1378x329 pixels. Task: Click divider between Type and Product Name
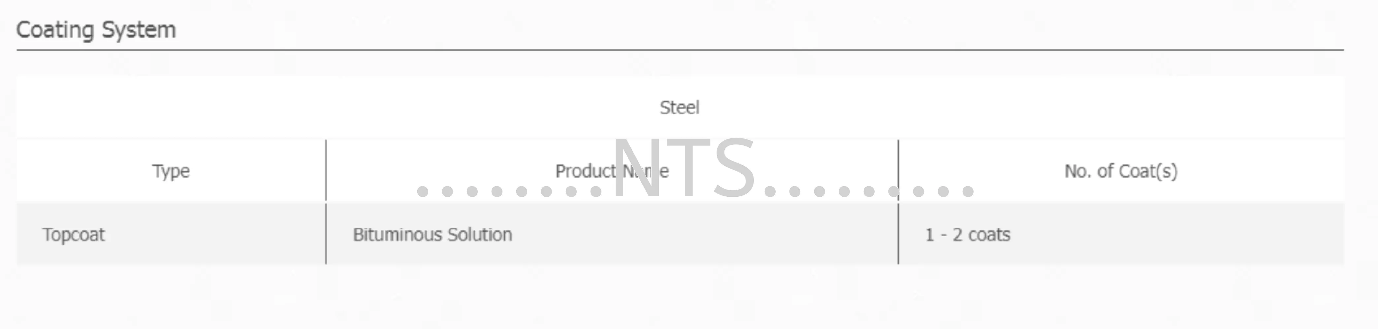[326, 202]
